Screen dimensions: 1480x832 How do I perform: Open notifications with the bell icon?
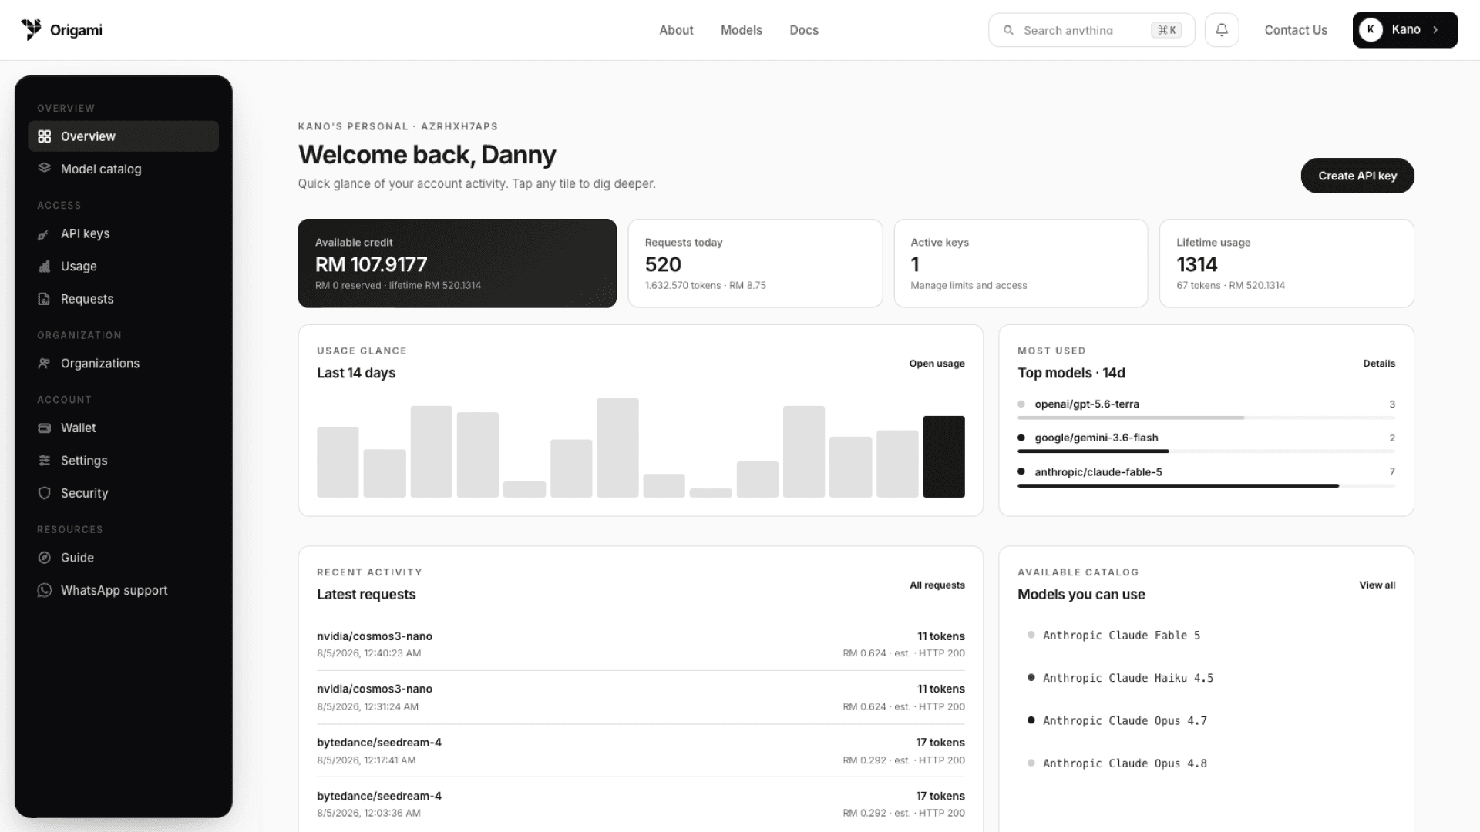coord(1222,30)
